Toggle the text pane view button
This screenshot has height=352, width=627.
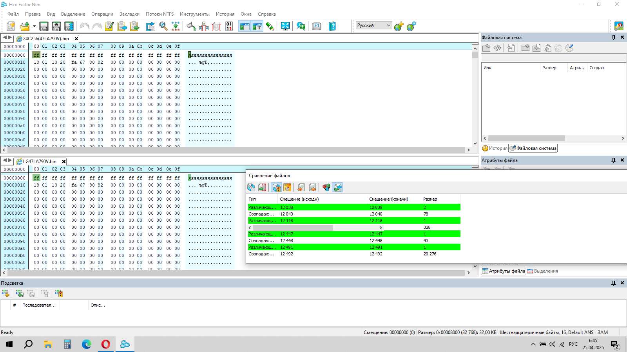click(x=257, y=26)
